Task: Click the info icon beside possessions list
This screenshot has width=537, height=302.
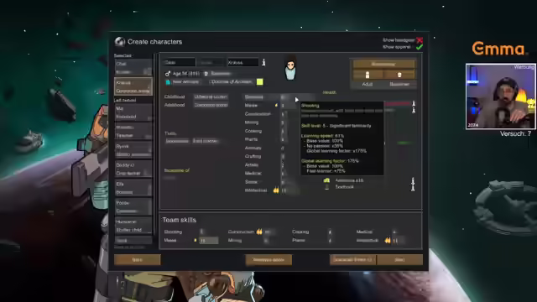Action: coord(413,185)
